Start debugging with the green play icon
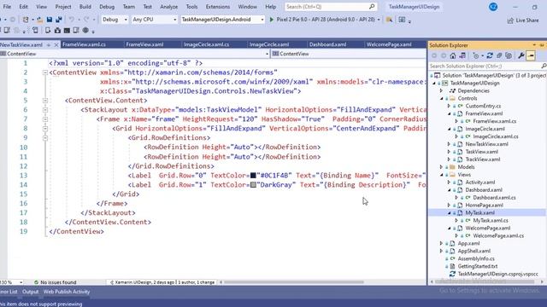This screenshot has height=307, width=547. (272, 20)
